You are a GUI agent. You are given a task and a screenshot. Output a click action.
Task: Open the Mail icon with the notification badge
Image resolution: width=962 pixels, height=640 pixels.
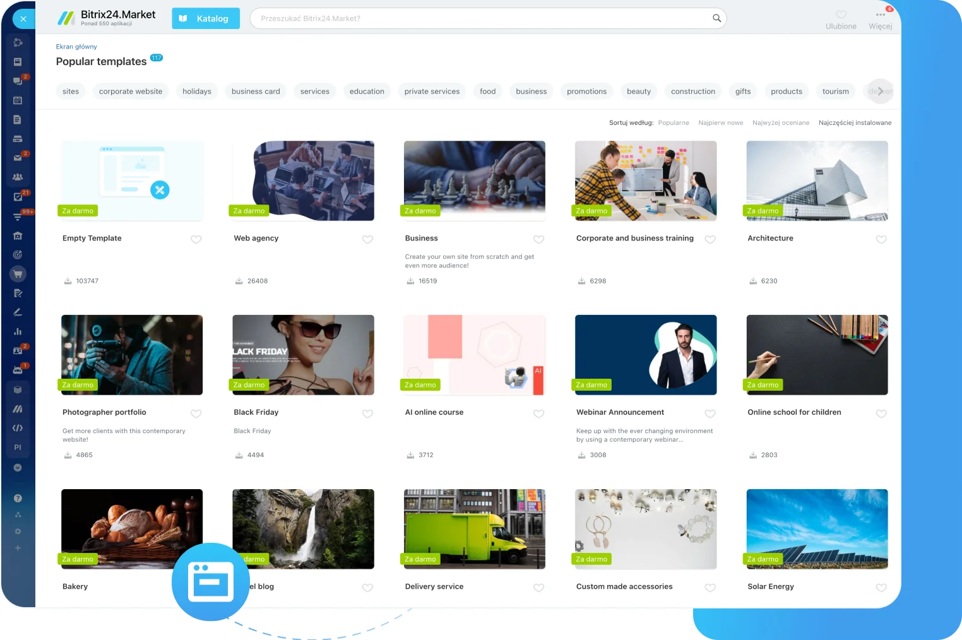(18, 158)
